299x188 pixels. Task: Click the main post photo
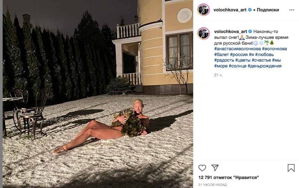98,94
